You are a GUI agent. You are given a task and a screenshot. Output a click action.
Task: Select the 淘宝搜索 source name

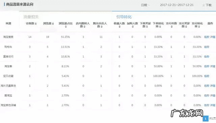click(8, 37)
